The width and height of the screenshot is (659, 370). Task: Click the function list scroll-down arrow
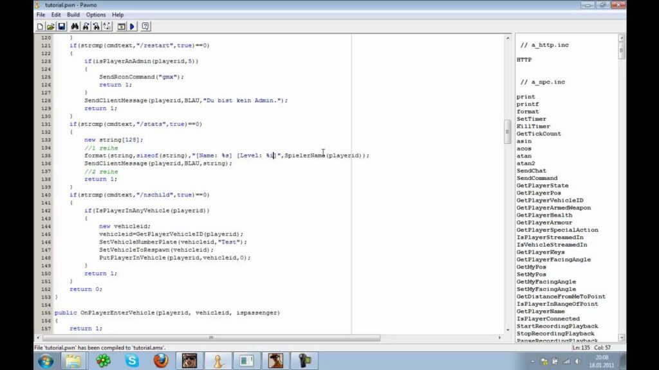[622, 337]
